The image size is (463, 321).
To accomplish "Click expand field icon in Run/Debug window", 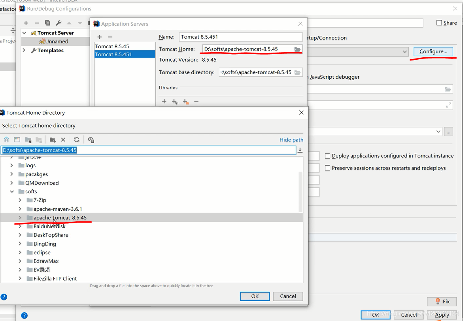I will (448, 105).
